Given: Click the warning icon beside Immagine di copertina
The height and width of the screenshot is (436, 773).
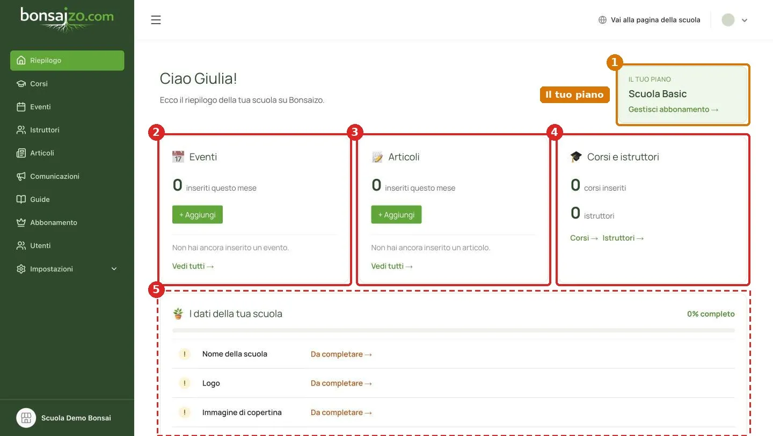Looking at the screenshot, I should (x=185, y=412).
